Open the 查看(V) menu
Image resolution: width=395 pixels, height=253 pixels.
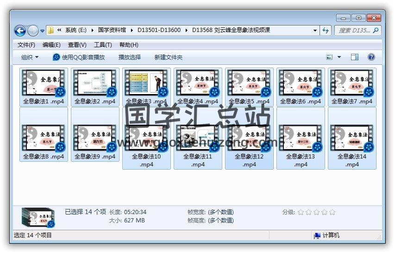click(77, 45)
